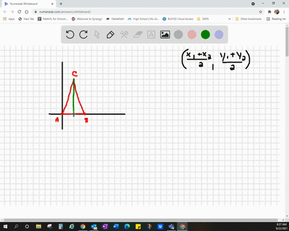Open Cortana circle on taskbar
The height and width of the screenshot is (231, 289).
coord(27,227)
